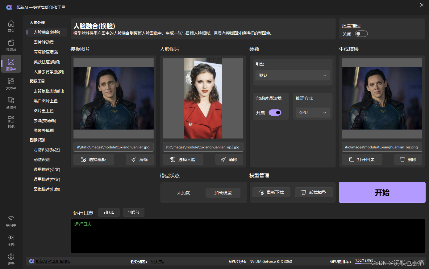Click the broom icon beside template 清除
The image size is (429, 269).
(x=134, y=160)
